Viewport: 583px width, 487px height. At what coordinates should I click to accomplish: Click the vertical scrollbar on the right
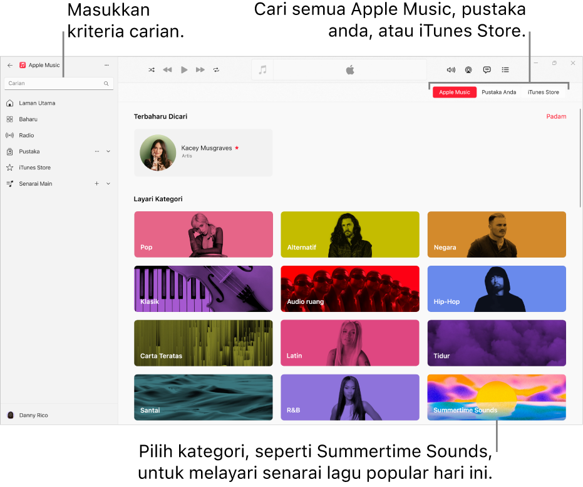coord(580,158)
